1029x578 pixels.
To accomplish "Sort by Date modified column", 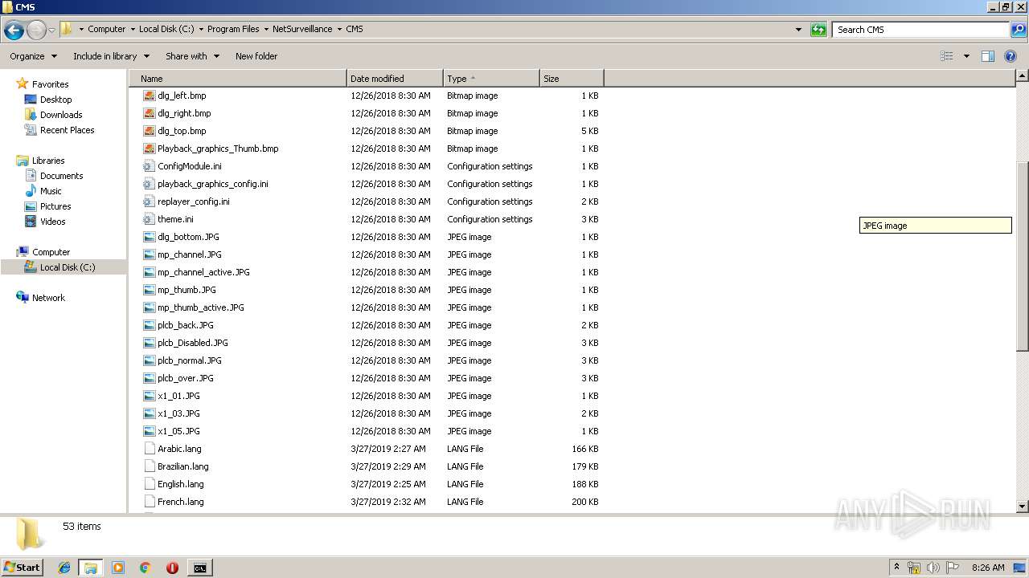I will click(x=395, y=79).
